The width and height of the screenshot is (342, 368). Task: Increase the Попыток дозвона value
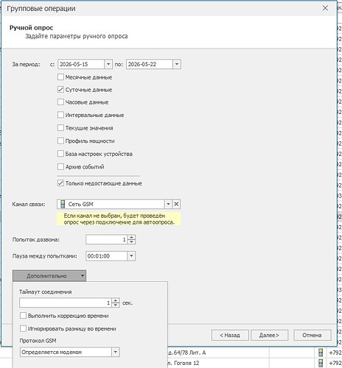132,237
